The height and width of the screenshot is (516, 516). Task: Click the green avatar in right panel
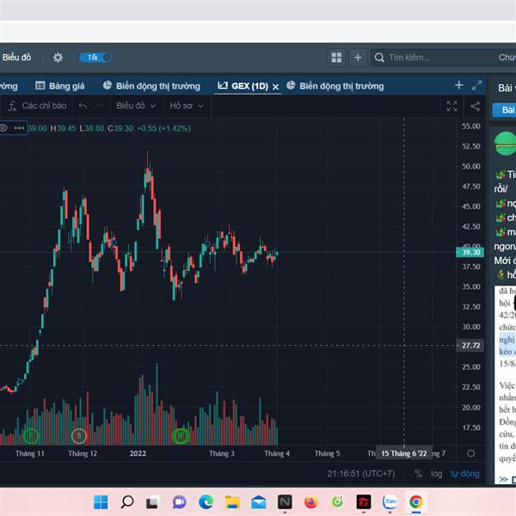click(x=506, y=143)
